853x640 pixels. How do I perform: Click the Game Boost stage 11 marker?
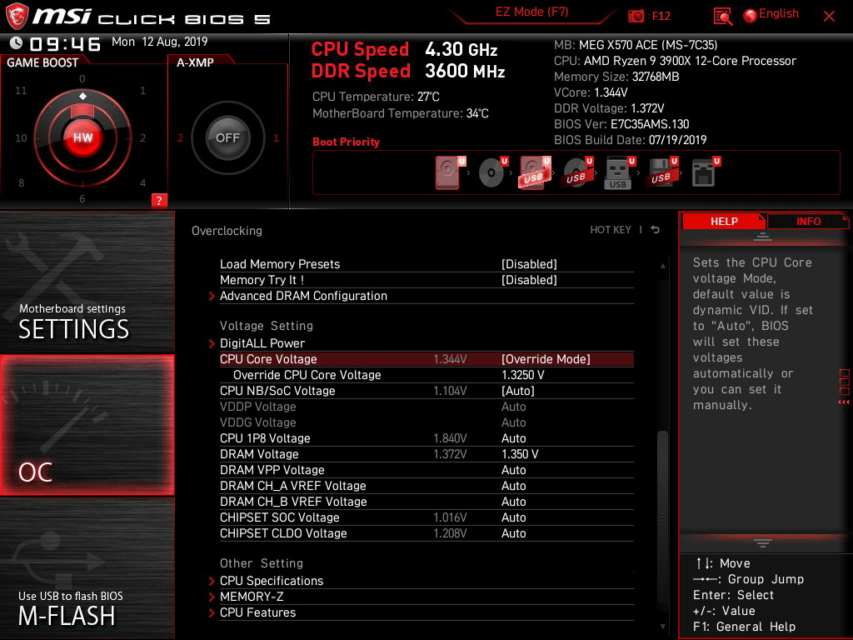[21, 90]
